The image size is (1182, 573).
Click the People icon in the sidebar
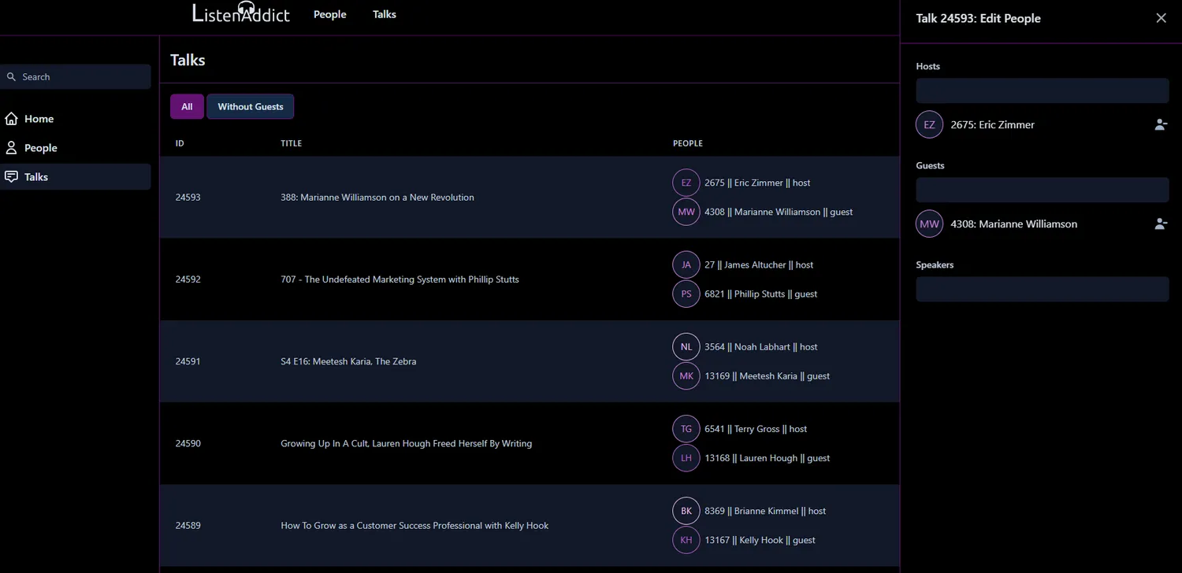(x=12, y=148)
